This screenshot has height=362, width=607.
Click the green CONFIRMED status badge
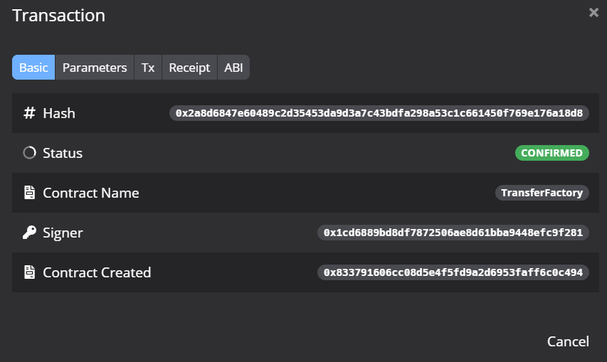click(551, 153)
